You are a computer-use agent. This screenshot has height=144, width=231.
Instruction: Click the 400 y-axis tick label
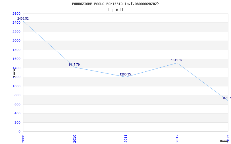(x=17, y=113)
